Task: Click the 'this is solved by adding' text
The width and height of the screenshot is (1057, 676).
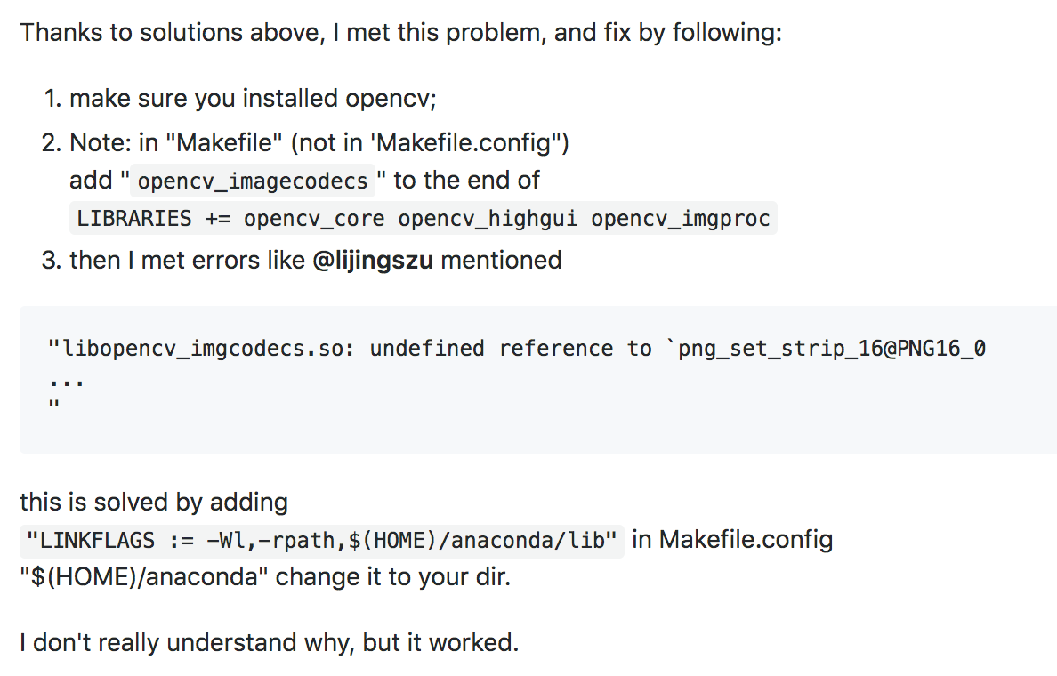Action: pyautogui.click(x=154, y=503)
